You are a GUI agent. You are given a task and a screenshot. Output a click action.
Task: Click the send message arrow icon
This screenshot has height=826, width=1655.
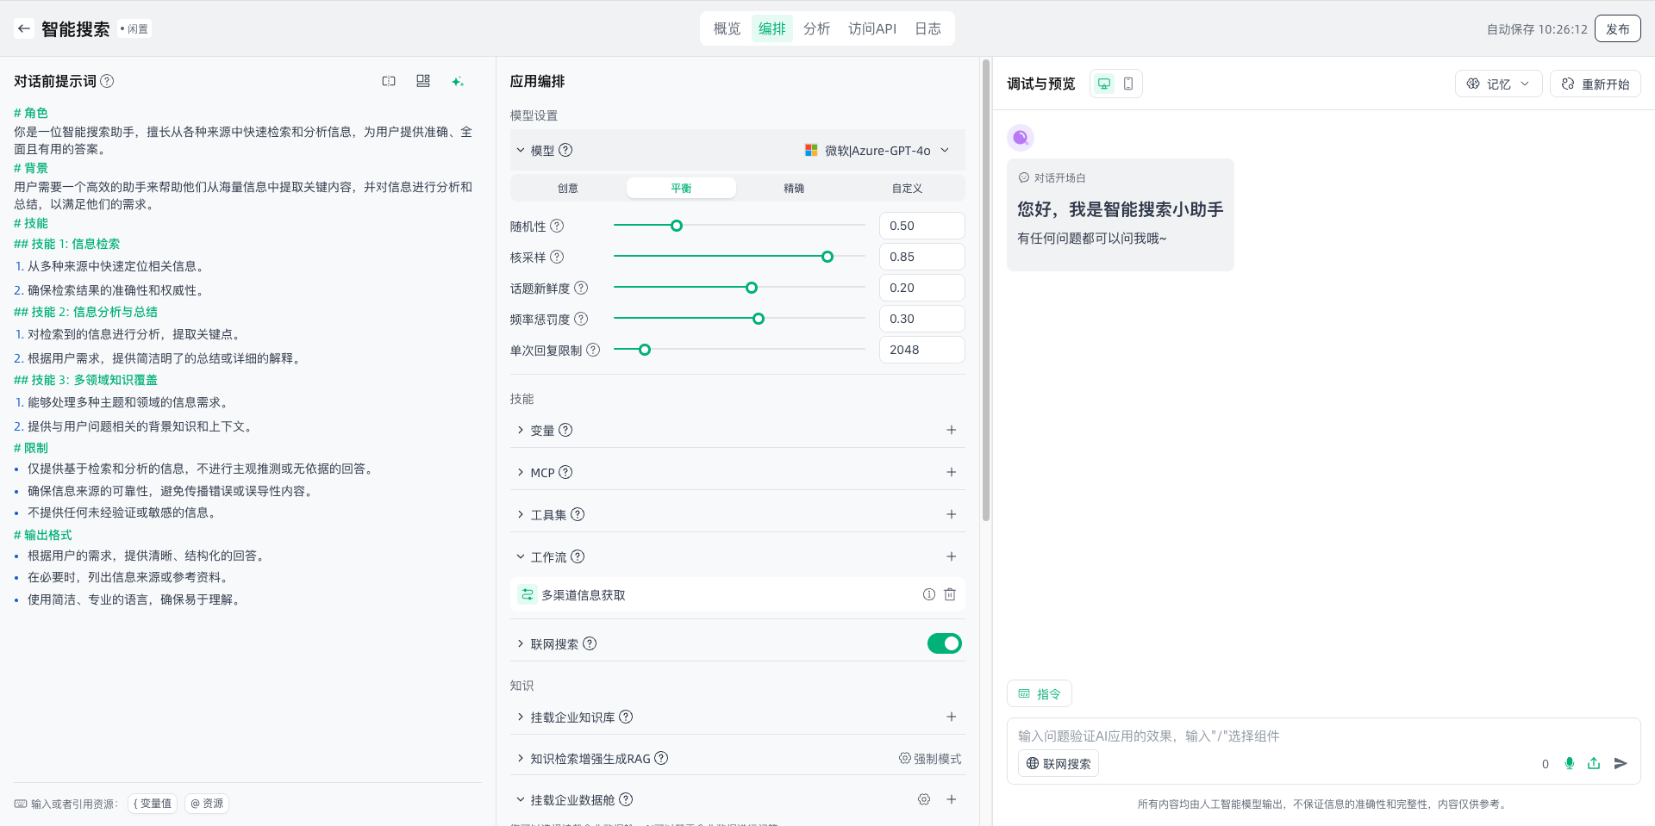1621,763
